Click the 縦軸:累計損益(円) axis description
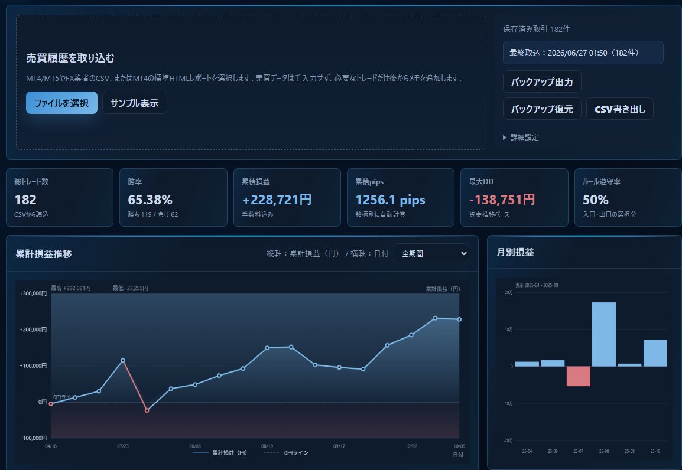 pyautogui.click(x=303, y=253)
